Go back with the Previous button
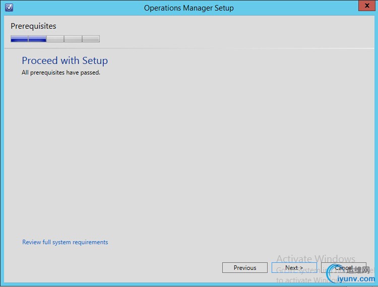378x287 pixels. click(x=244, y=267)
